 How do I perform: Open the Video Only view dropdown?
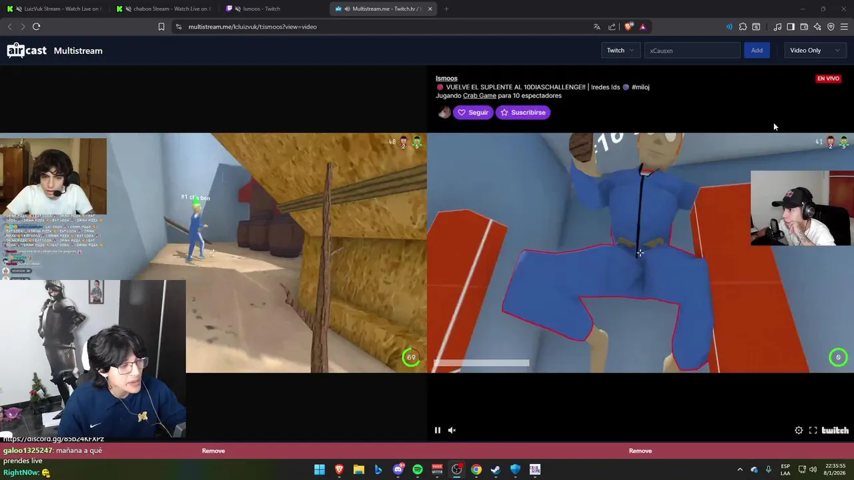point(815,50)
